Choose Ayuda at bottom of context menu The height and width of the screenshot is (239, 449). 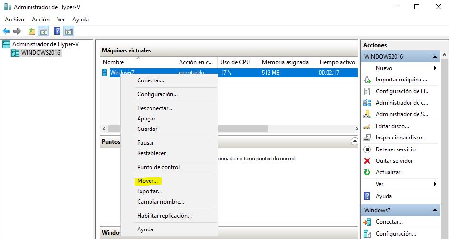click(x=169, y=229)
